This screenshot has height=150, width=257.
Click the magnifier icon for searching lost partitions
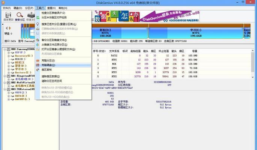point(38,24)
